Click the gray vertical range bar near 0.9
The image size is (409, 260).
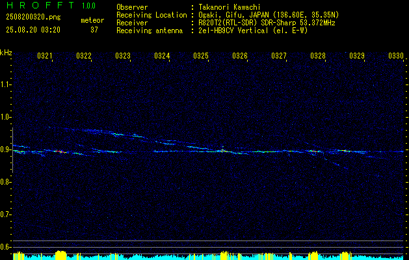point(13,150)
